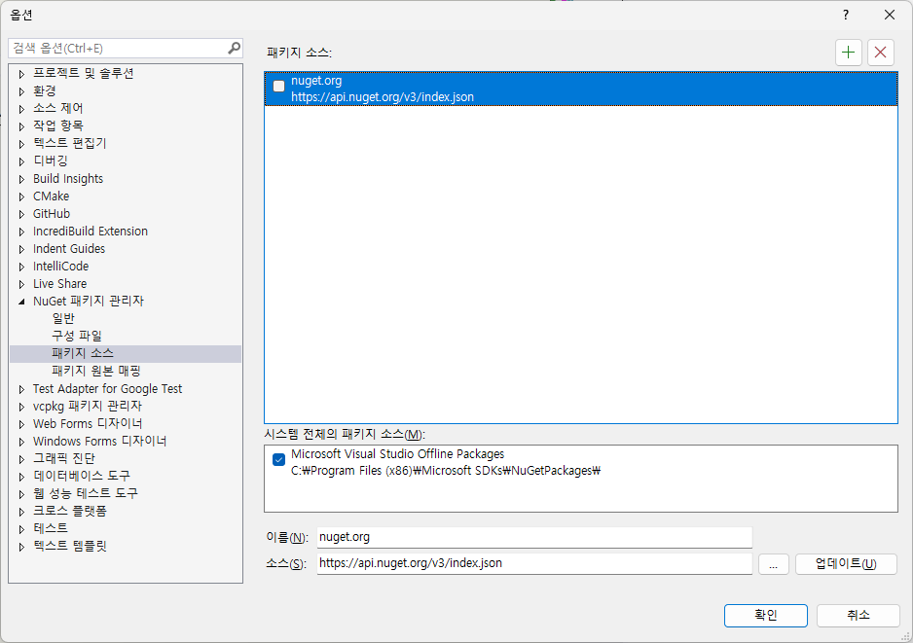The image size is (913, 643).
Task: Expand the 텍스트 편집기 node
Action: pyautogui.click(x=21, y=144)
